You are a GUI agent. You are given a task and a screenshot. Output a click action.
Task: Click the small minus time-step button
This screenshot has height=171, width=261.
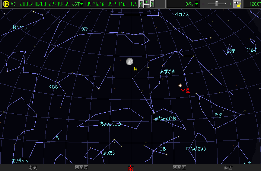tap(147, 6)
